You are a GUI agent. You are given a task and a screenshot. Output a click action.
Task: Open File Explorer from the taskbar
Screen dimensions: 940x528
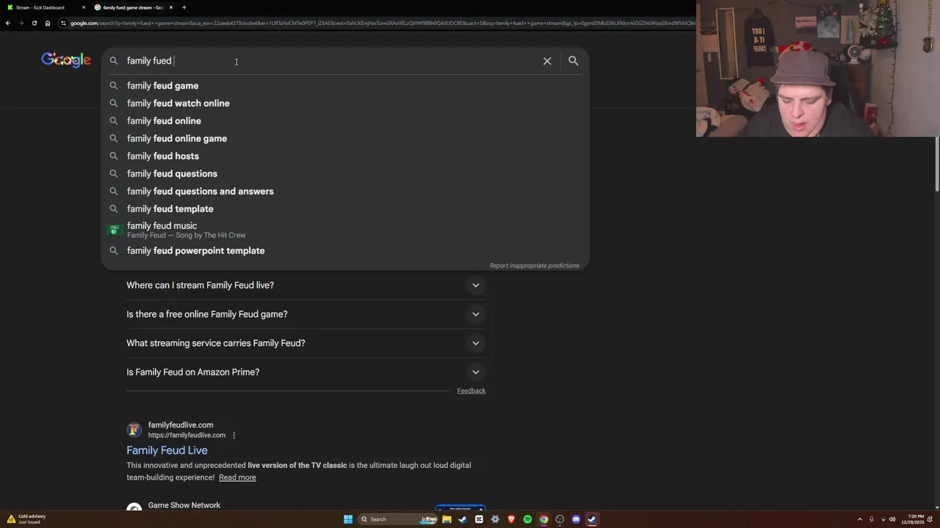pos(446,519)
